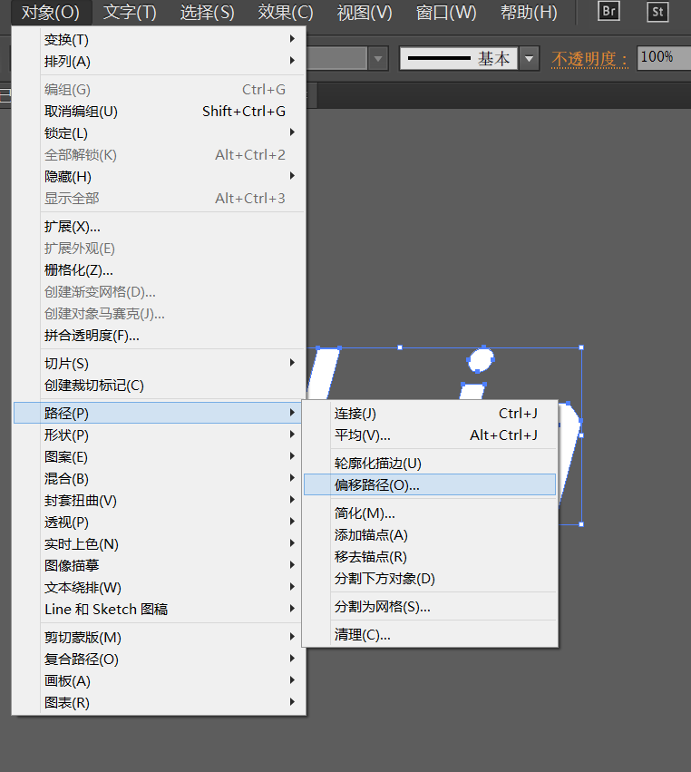Open the 实时上色(N) submenu
691x772 pixels.
[160, 543]
